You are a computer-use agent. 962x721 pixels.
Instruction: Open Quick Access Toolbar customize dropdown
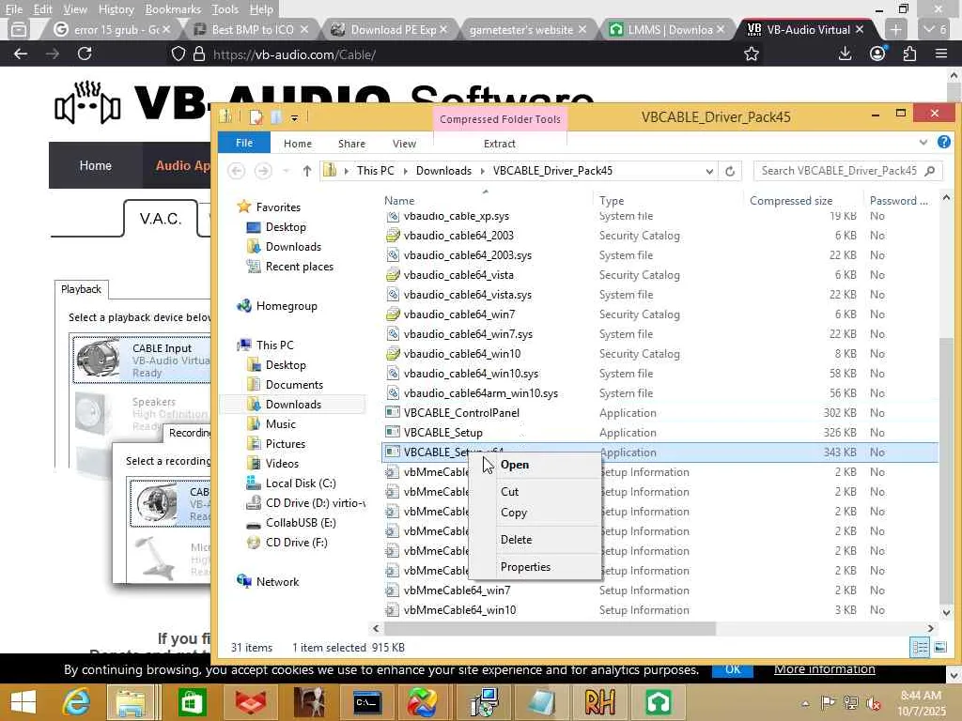(x=294, y=117)
